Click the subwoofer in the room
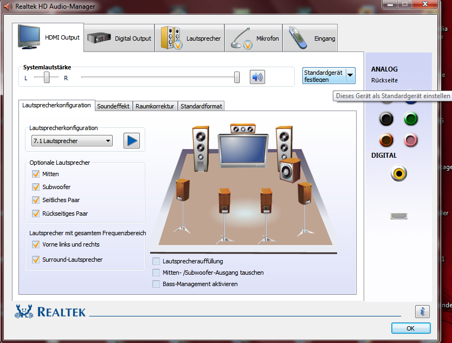This screenshot has height=343, width=452. [x=290, y=170]
